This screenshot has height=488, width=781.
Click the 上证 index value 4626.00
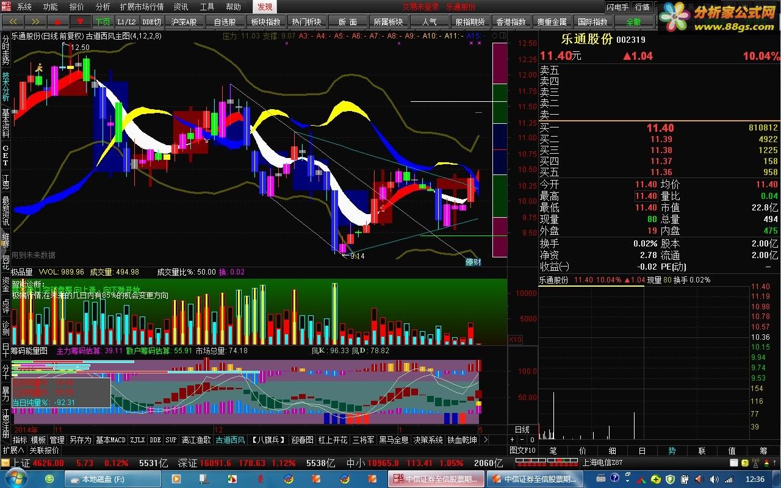point(48,463)
